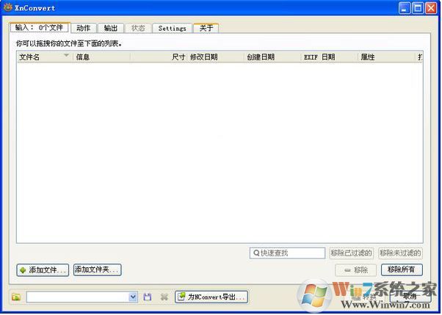Click the 信息 column header
442x315 pixels.
102,57
